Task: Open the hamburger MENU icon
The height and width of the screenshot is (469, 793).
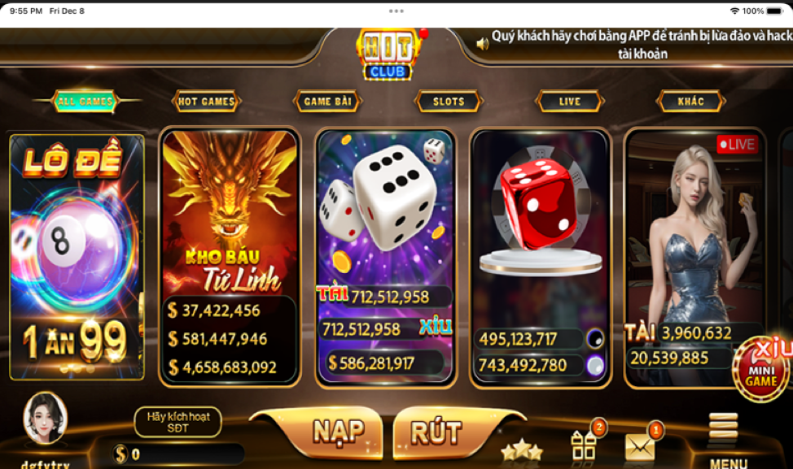Action: [724, 429]
